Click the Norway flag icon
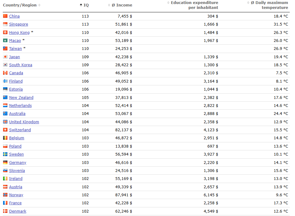295x216 pixels. (x=5, y=195)
